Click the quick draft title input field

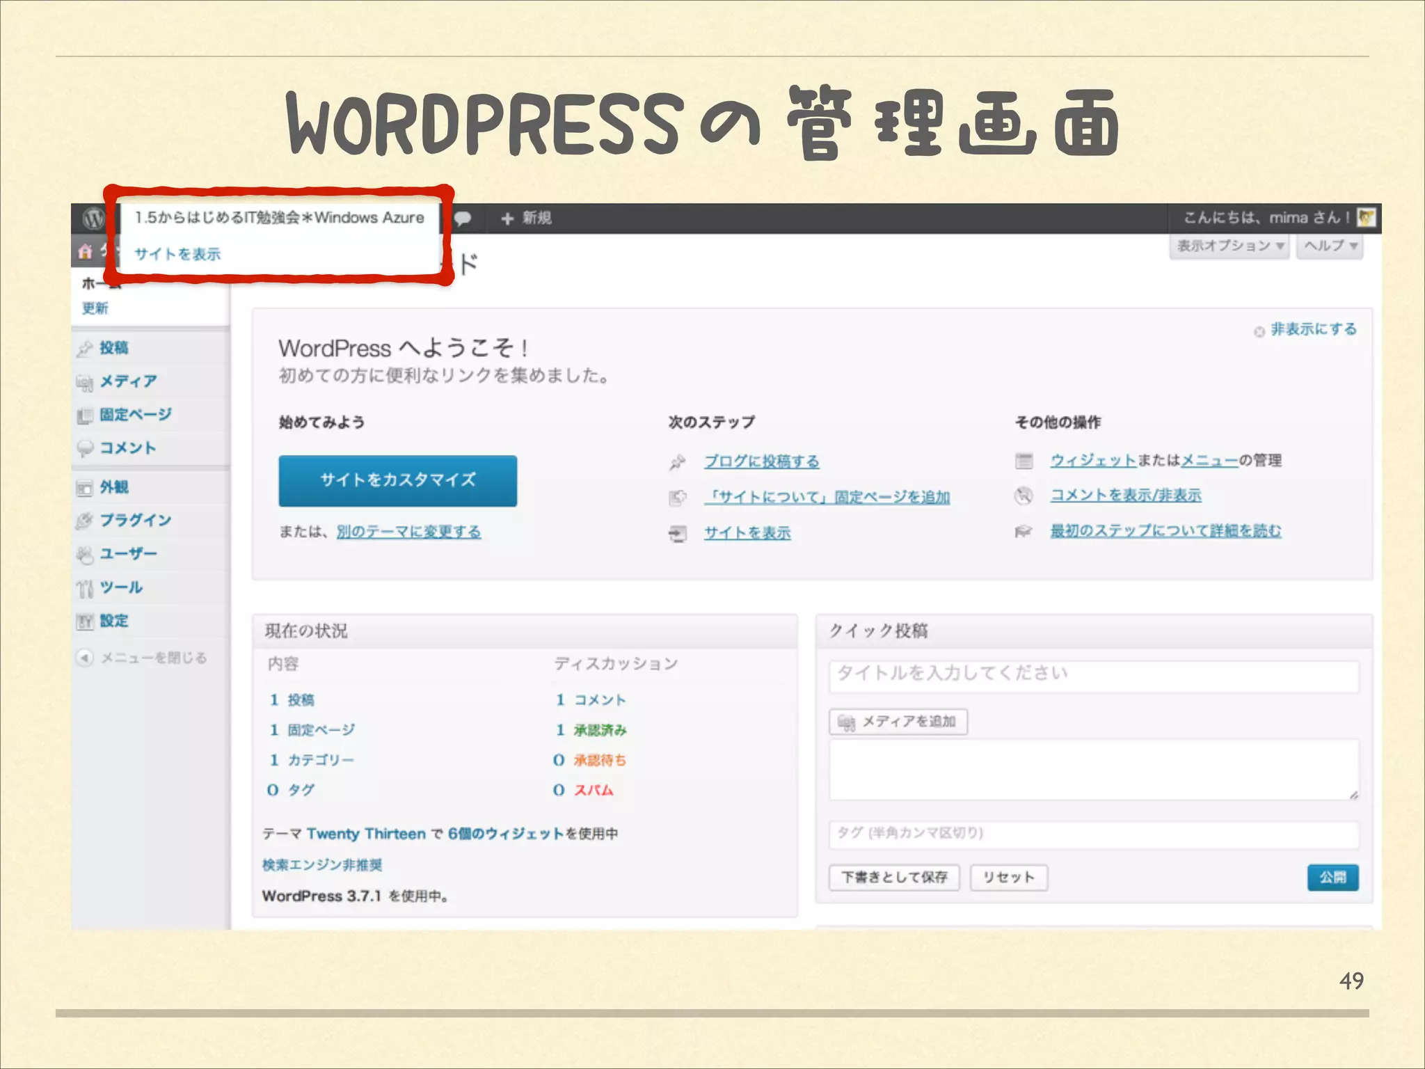coord(1093,676)
